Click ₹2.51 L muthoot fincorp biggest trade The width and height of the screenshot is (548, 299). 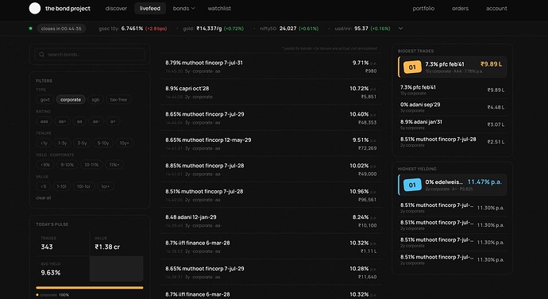pyautogui.click(x=452, y=142)
